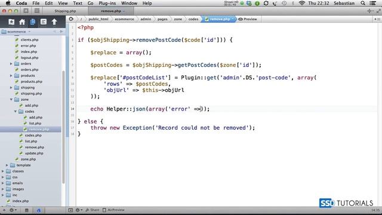Open the editor gear action menu

point(79,210)
